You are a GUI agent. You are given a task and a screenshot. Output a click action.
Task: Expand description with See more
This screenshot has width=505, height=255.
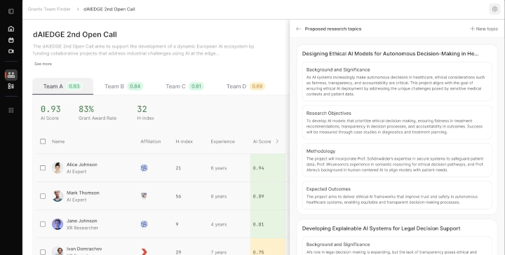coord(43,64)
